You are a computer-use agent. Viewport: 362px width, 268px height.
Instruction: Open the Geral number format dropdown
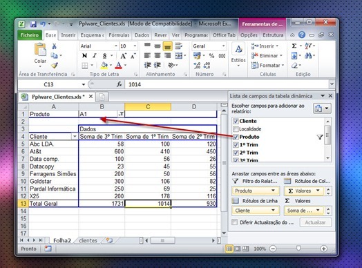pos(223,46)
